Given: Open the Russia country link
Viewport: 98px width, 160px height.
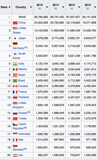Looking at the screenshot, I should click(x=23, y=113).
